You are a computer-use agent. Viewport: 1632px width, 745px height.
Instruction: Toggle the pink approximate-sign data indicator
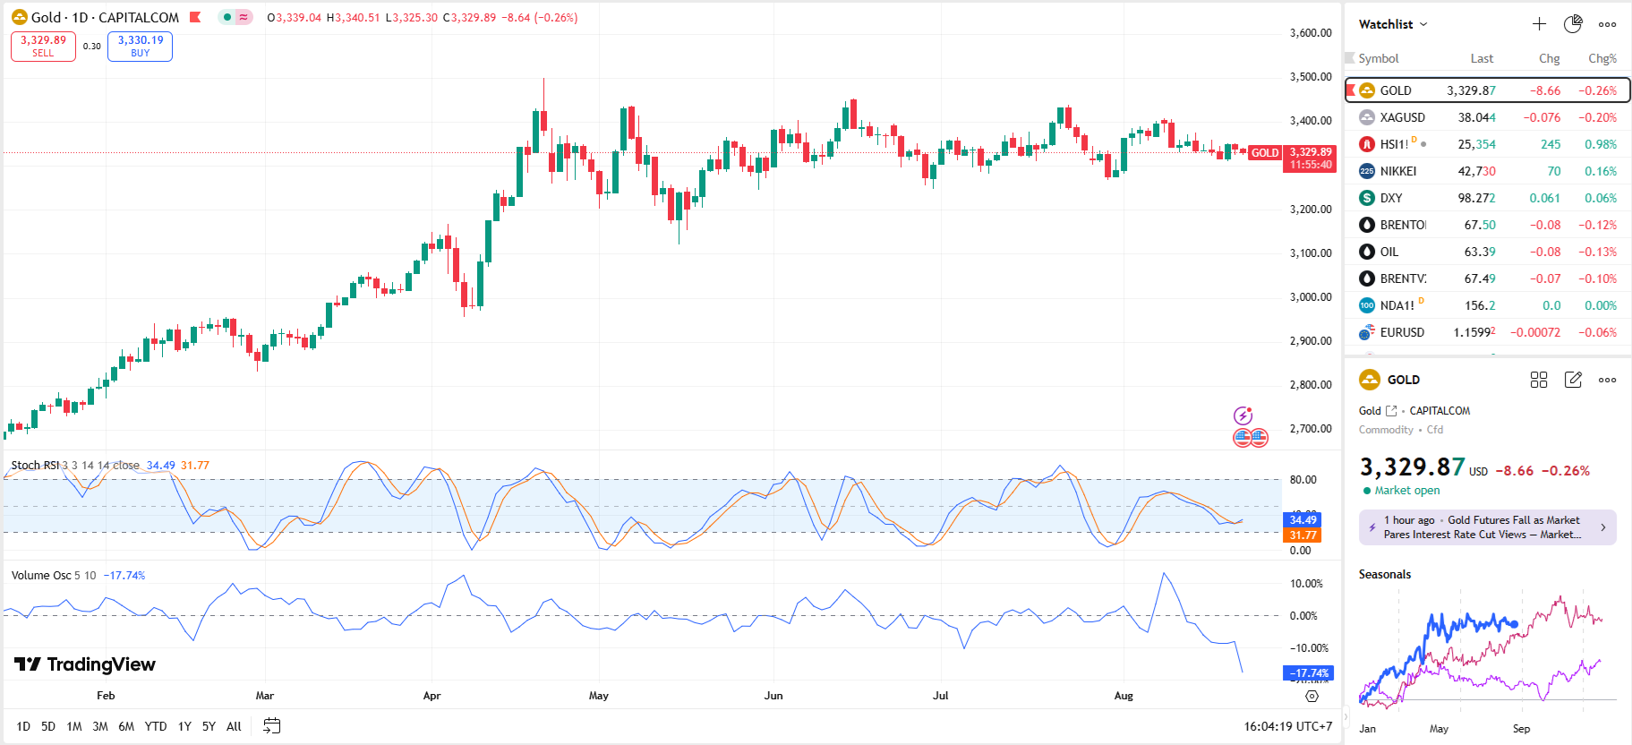coord(244,17)
